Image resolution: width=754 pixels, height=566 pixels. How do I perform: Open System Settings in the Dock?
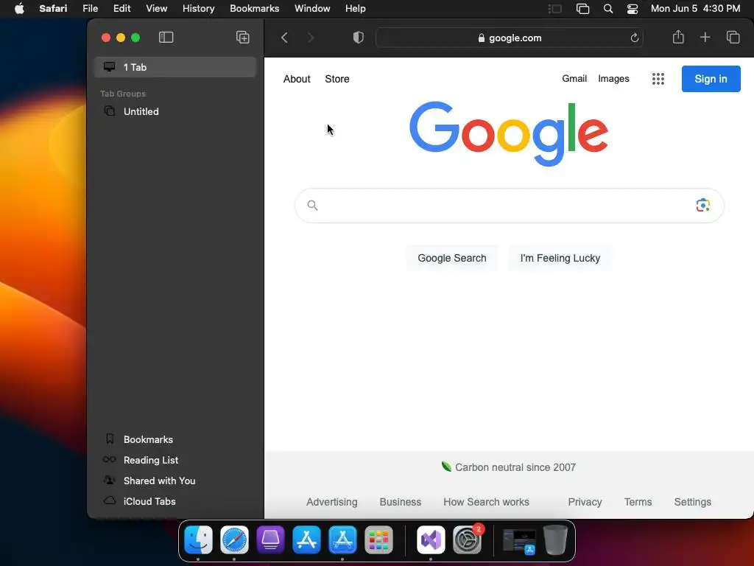pyautogui.click(x=467, y=539)
